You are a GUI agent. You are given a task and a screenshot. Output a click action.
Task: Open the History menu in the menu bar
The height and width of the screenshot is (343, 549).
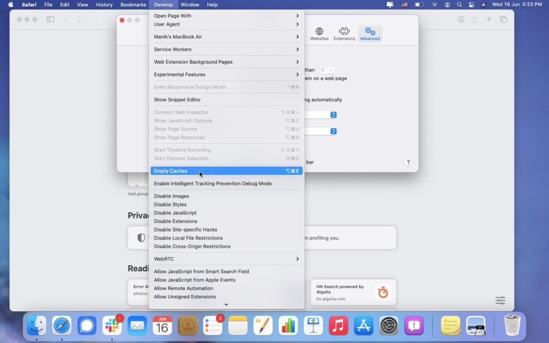104,5
